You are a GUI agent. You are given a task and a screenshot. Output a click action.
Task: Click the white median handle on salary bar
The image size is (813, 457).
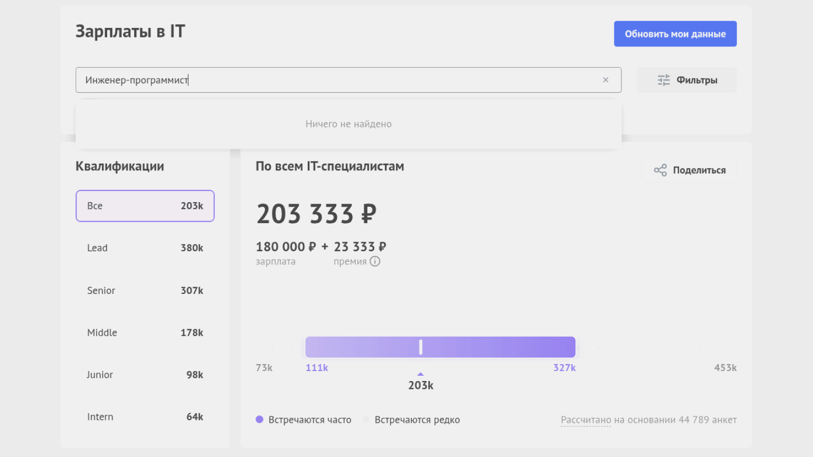pos(421,347)
